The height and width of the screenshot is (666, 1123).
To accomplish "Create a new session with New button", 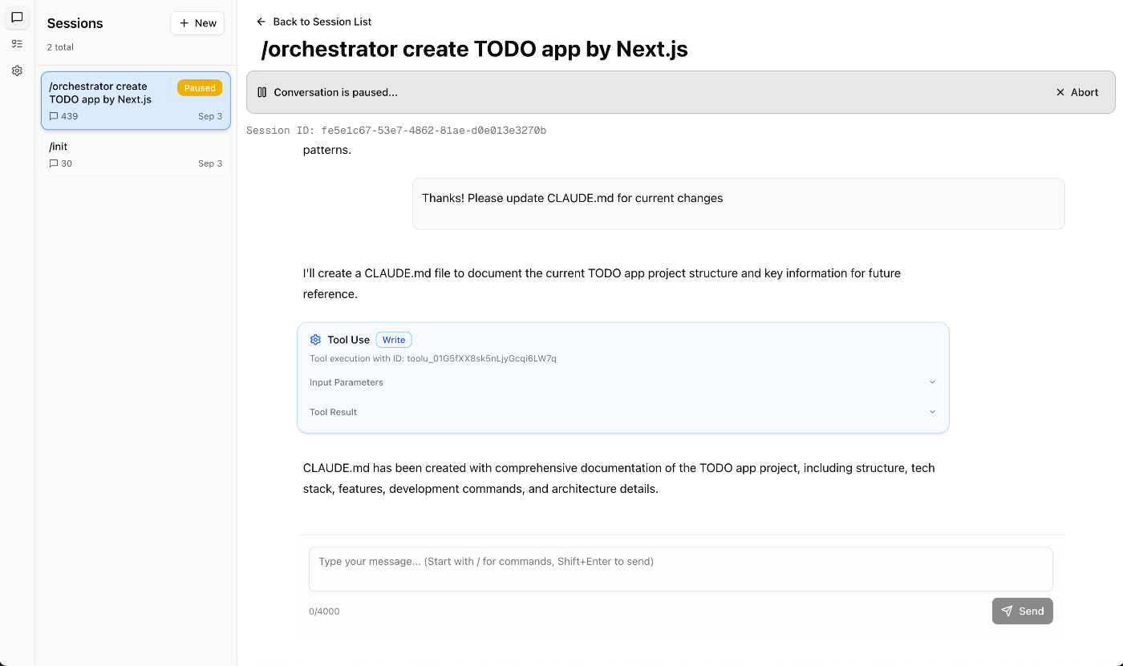I will coord(197,23).
